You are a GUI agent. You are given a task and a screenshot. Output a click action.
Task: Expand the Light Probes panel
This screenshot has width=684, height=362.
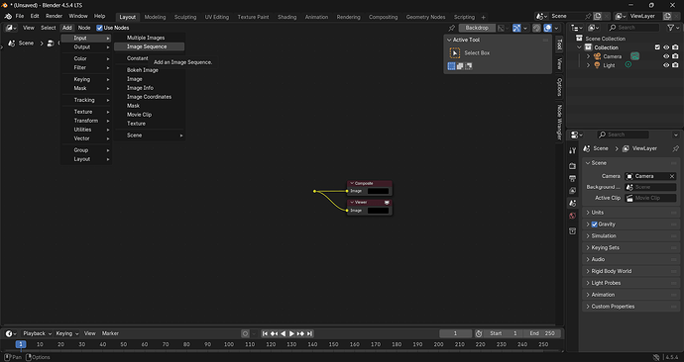(630, 283)
